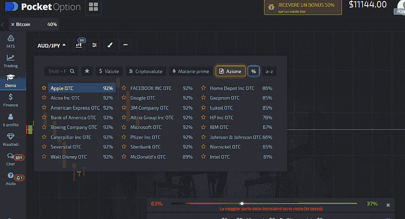Expand the AUD/JPY asset dropdown

click(52, 45)
